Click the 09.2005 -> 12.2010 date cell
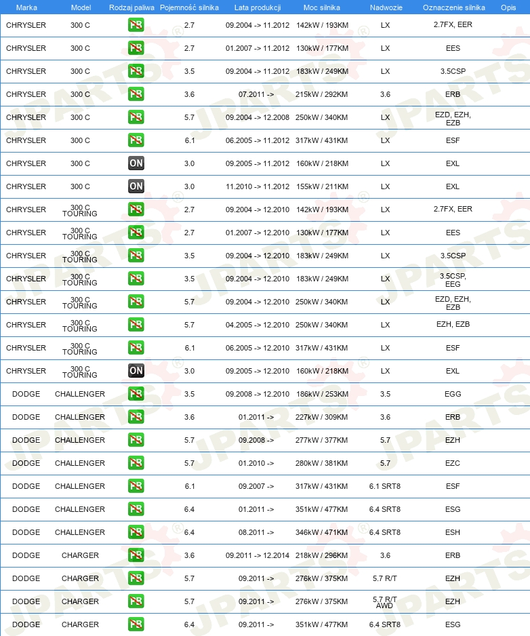The height and width of the screenshot is (636, 530). point(258,371)
